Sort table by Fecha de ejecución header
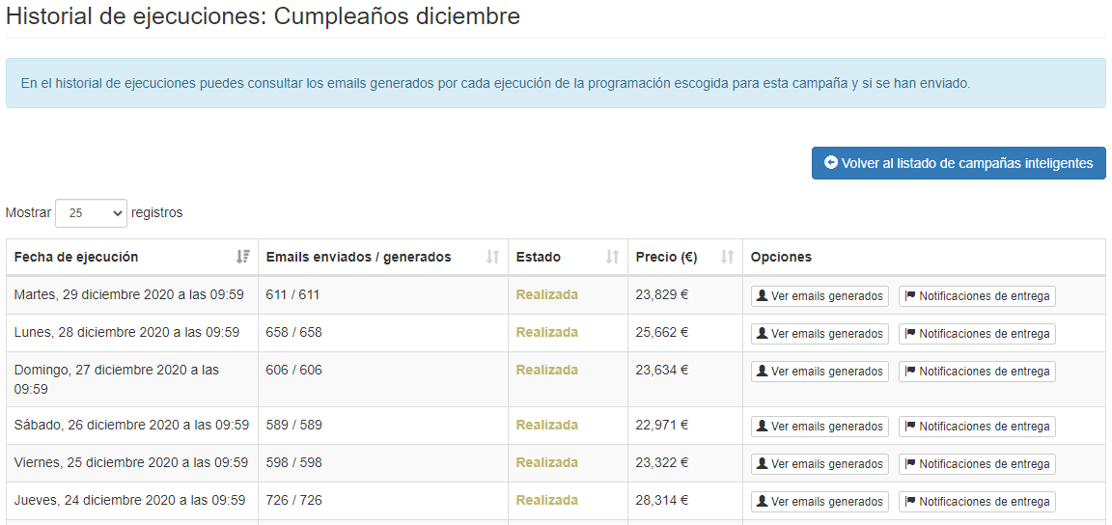The image size is (1112, 525). point(76,257)
